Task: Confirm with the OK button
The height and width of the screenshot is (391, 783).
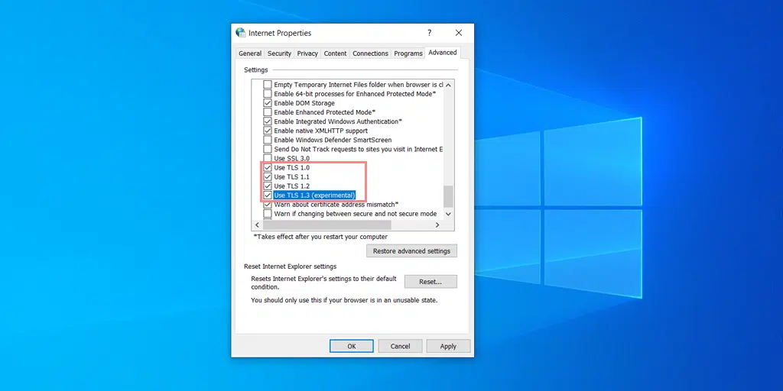Action: click(352, 346)
